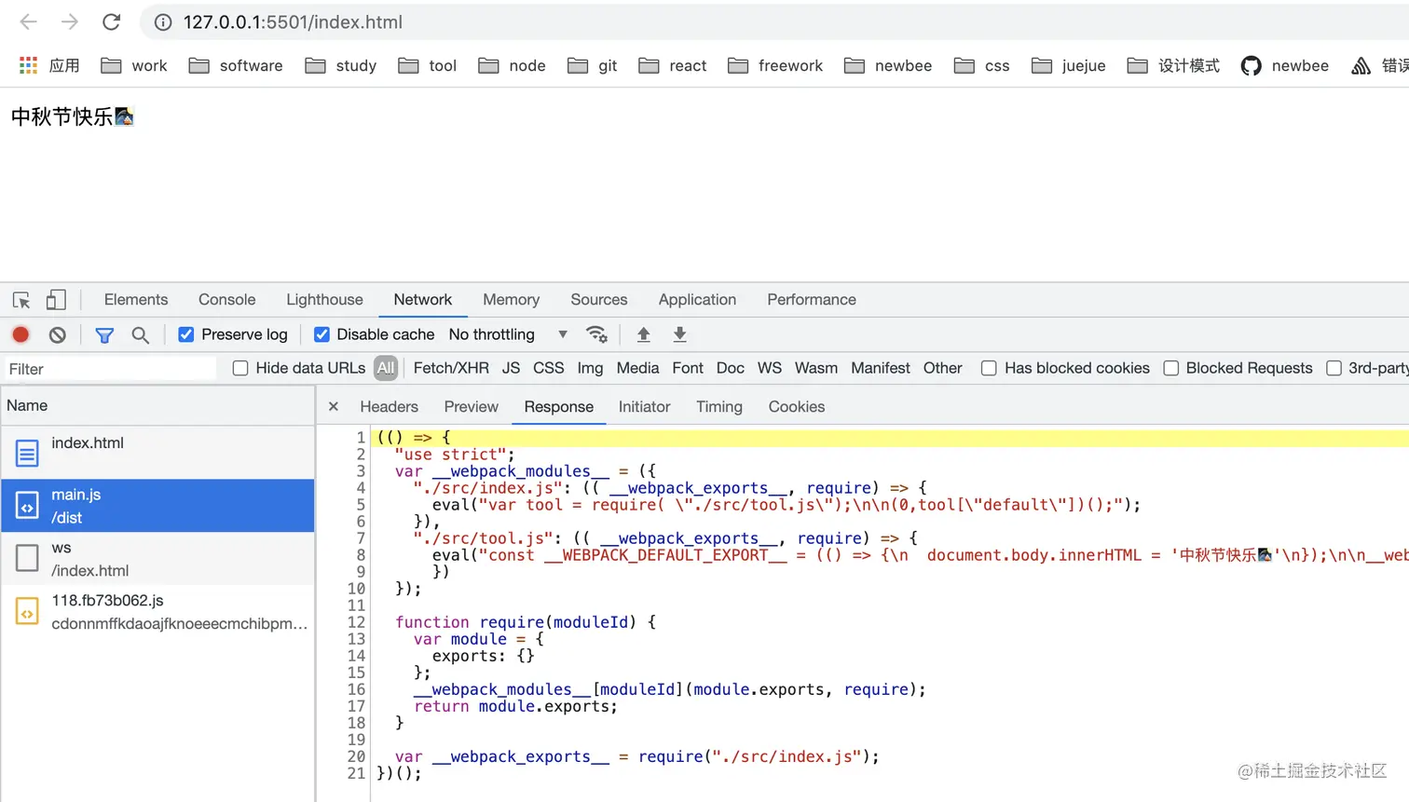
Task: Filter requests by Img type
Action: 590,368
